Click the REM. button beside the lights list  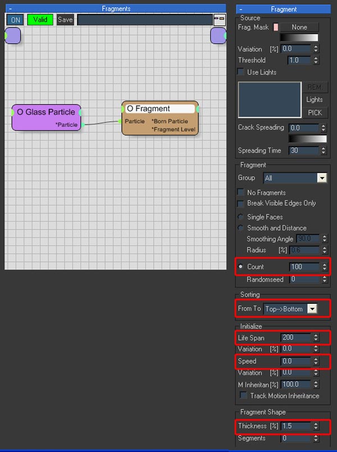[315, 88]
